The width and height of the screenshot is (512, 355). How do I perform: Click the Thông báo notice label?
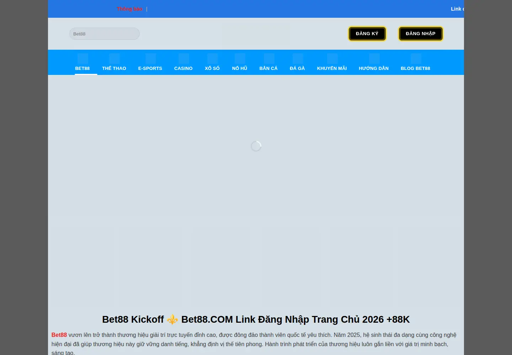(129, 9)
